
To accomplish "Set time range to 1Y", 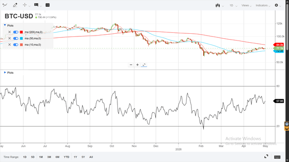I will pyautogui.click(x=75, y=157).
